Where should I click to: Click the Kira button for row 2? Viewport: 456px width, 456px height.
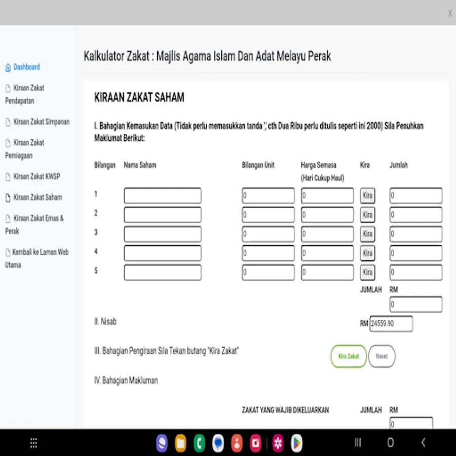coord(368,215)
